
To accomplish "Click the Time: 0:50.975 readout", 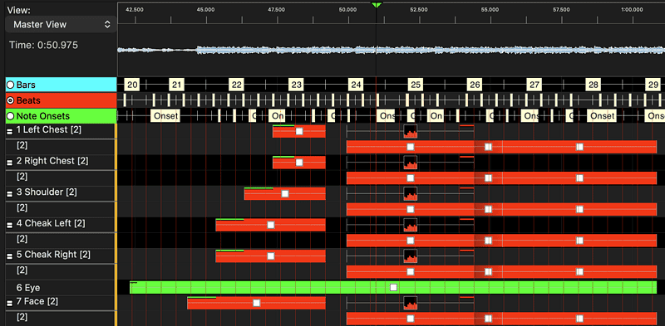I will (x=43, y=46).
